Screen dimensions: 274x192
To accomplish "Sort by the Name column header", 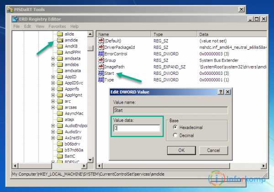I will click(123, 34).
